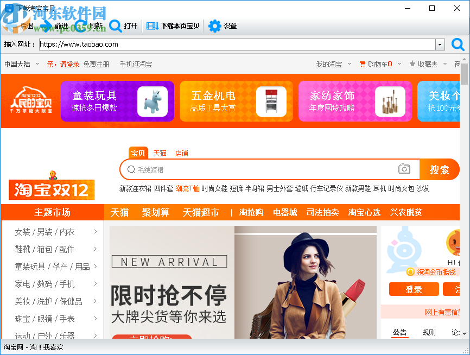Open the 淘抢购 nav item
470x355 pixels.
click(x=251, y=212)
